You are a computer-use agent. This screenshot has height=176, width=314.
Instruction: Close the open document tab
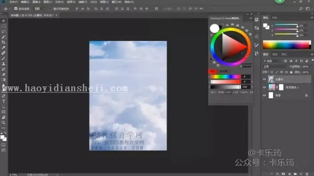(57, 15)
